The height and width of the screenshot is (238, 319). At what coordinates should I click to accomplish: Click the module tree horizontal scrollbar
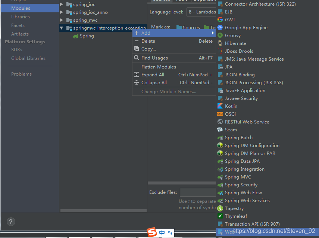pos(104,211)
